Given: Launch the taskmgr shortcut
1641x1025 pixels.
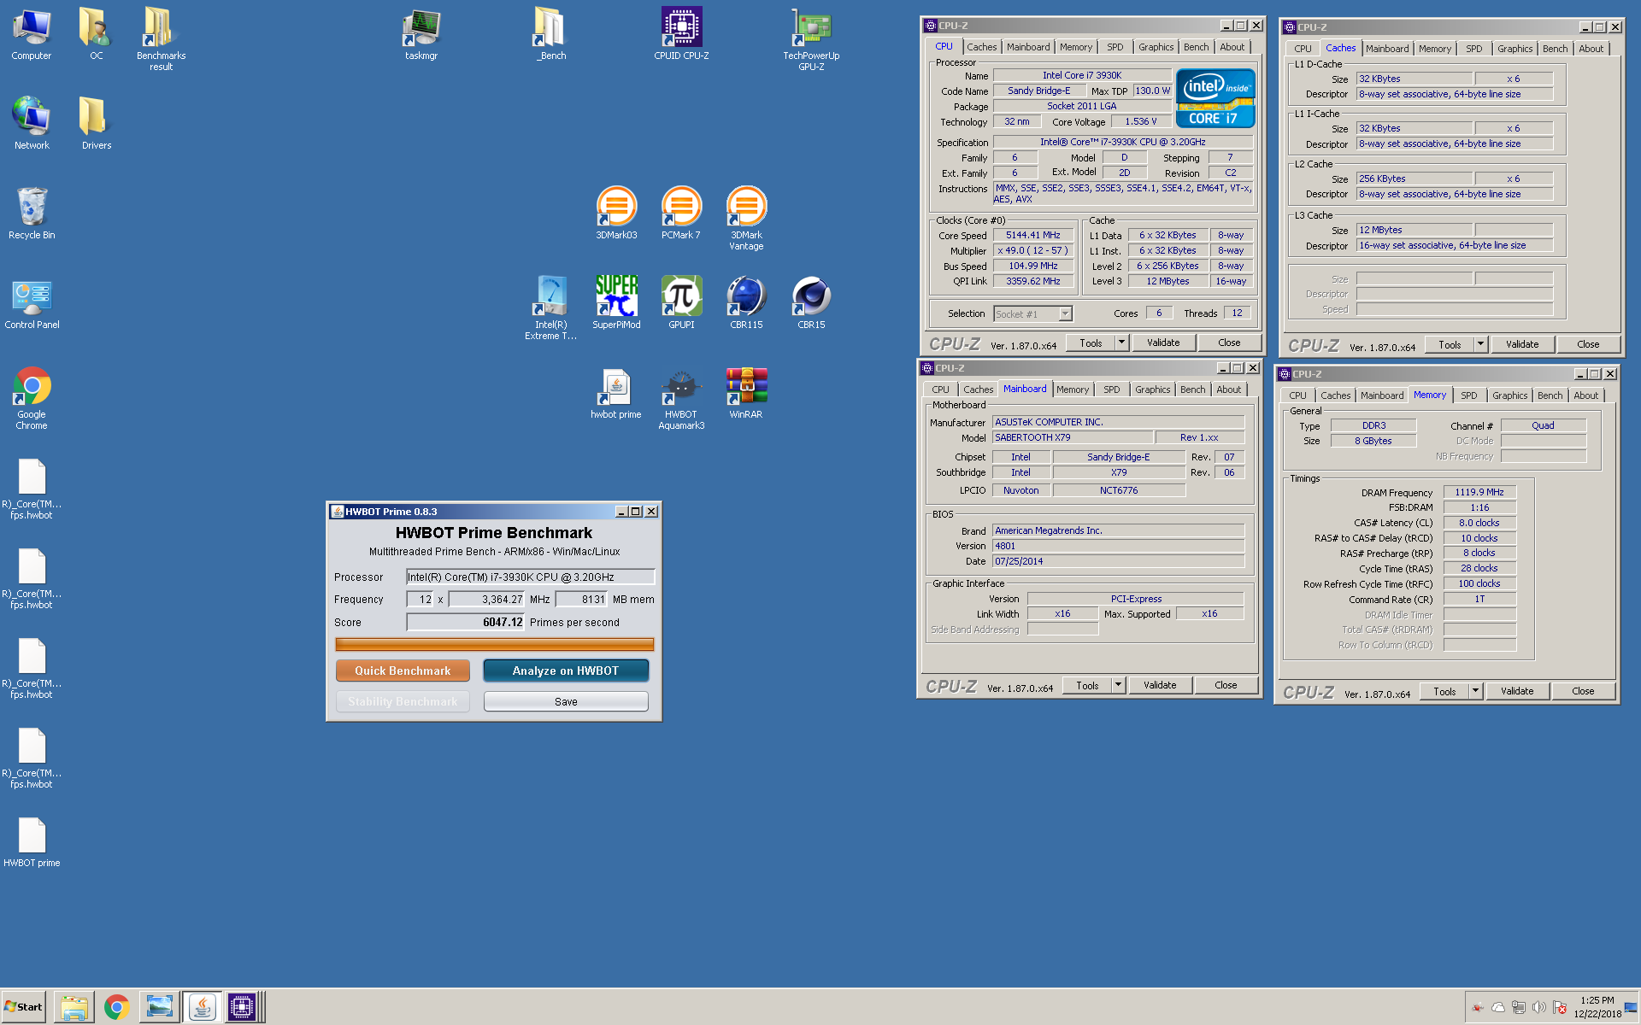Looking at the screenshot, I should pyautogui.click(x=421, y=34).
